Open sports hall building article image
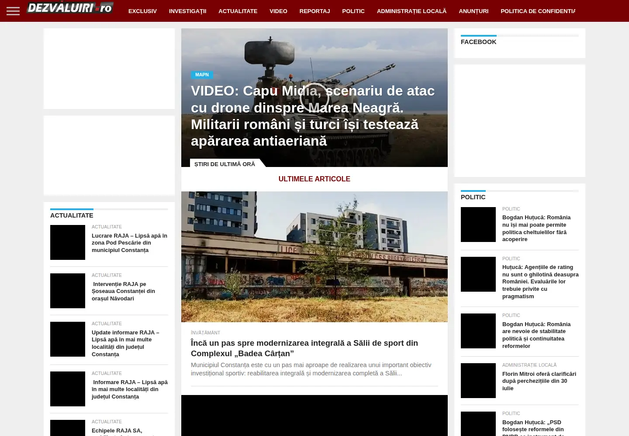 click(x=314, y=257)
